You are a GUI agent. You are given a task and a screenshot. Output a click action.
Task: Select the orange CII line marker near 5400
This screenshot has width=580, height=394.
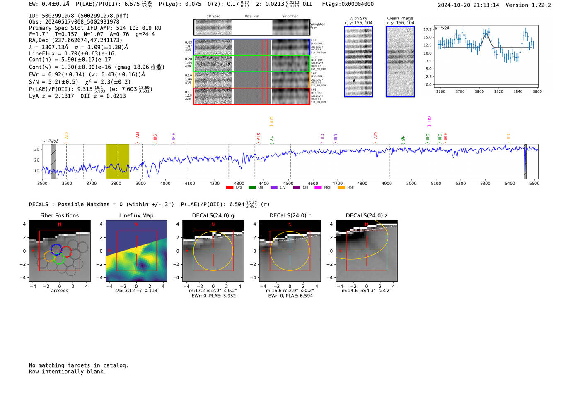pyautogui.click(x=509, y=139)
